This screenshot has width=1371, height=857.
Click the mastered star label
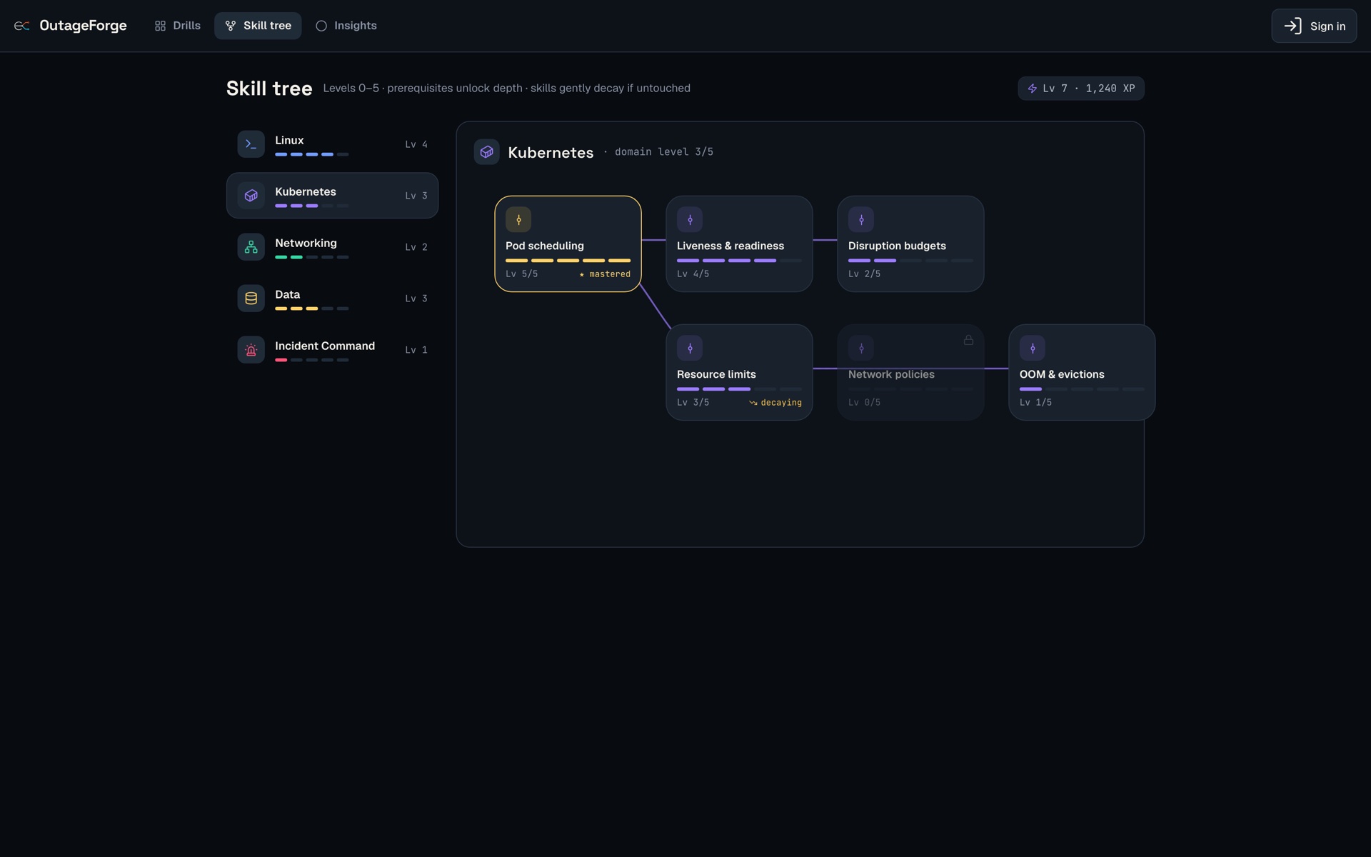coord(605,274)
